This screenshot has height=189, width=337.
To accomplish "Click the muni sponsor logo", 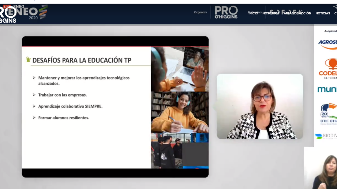I will click(x=327, y=89).
